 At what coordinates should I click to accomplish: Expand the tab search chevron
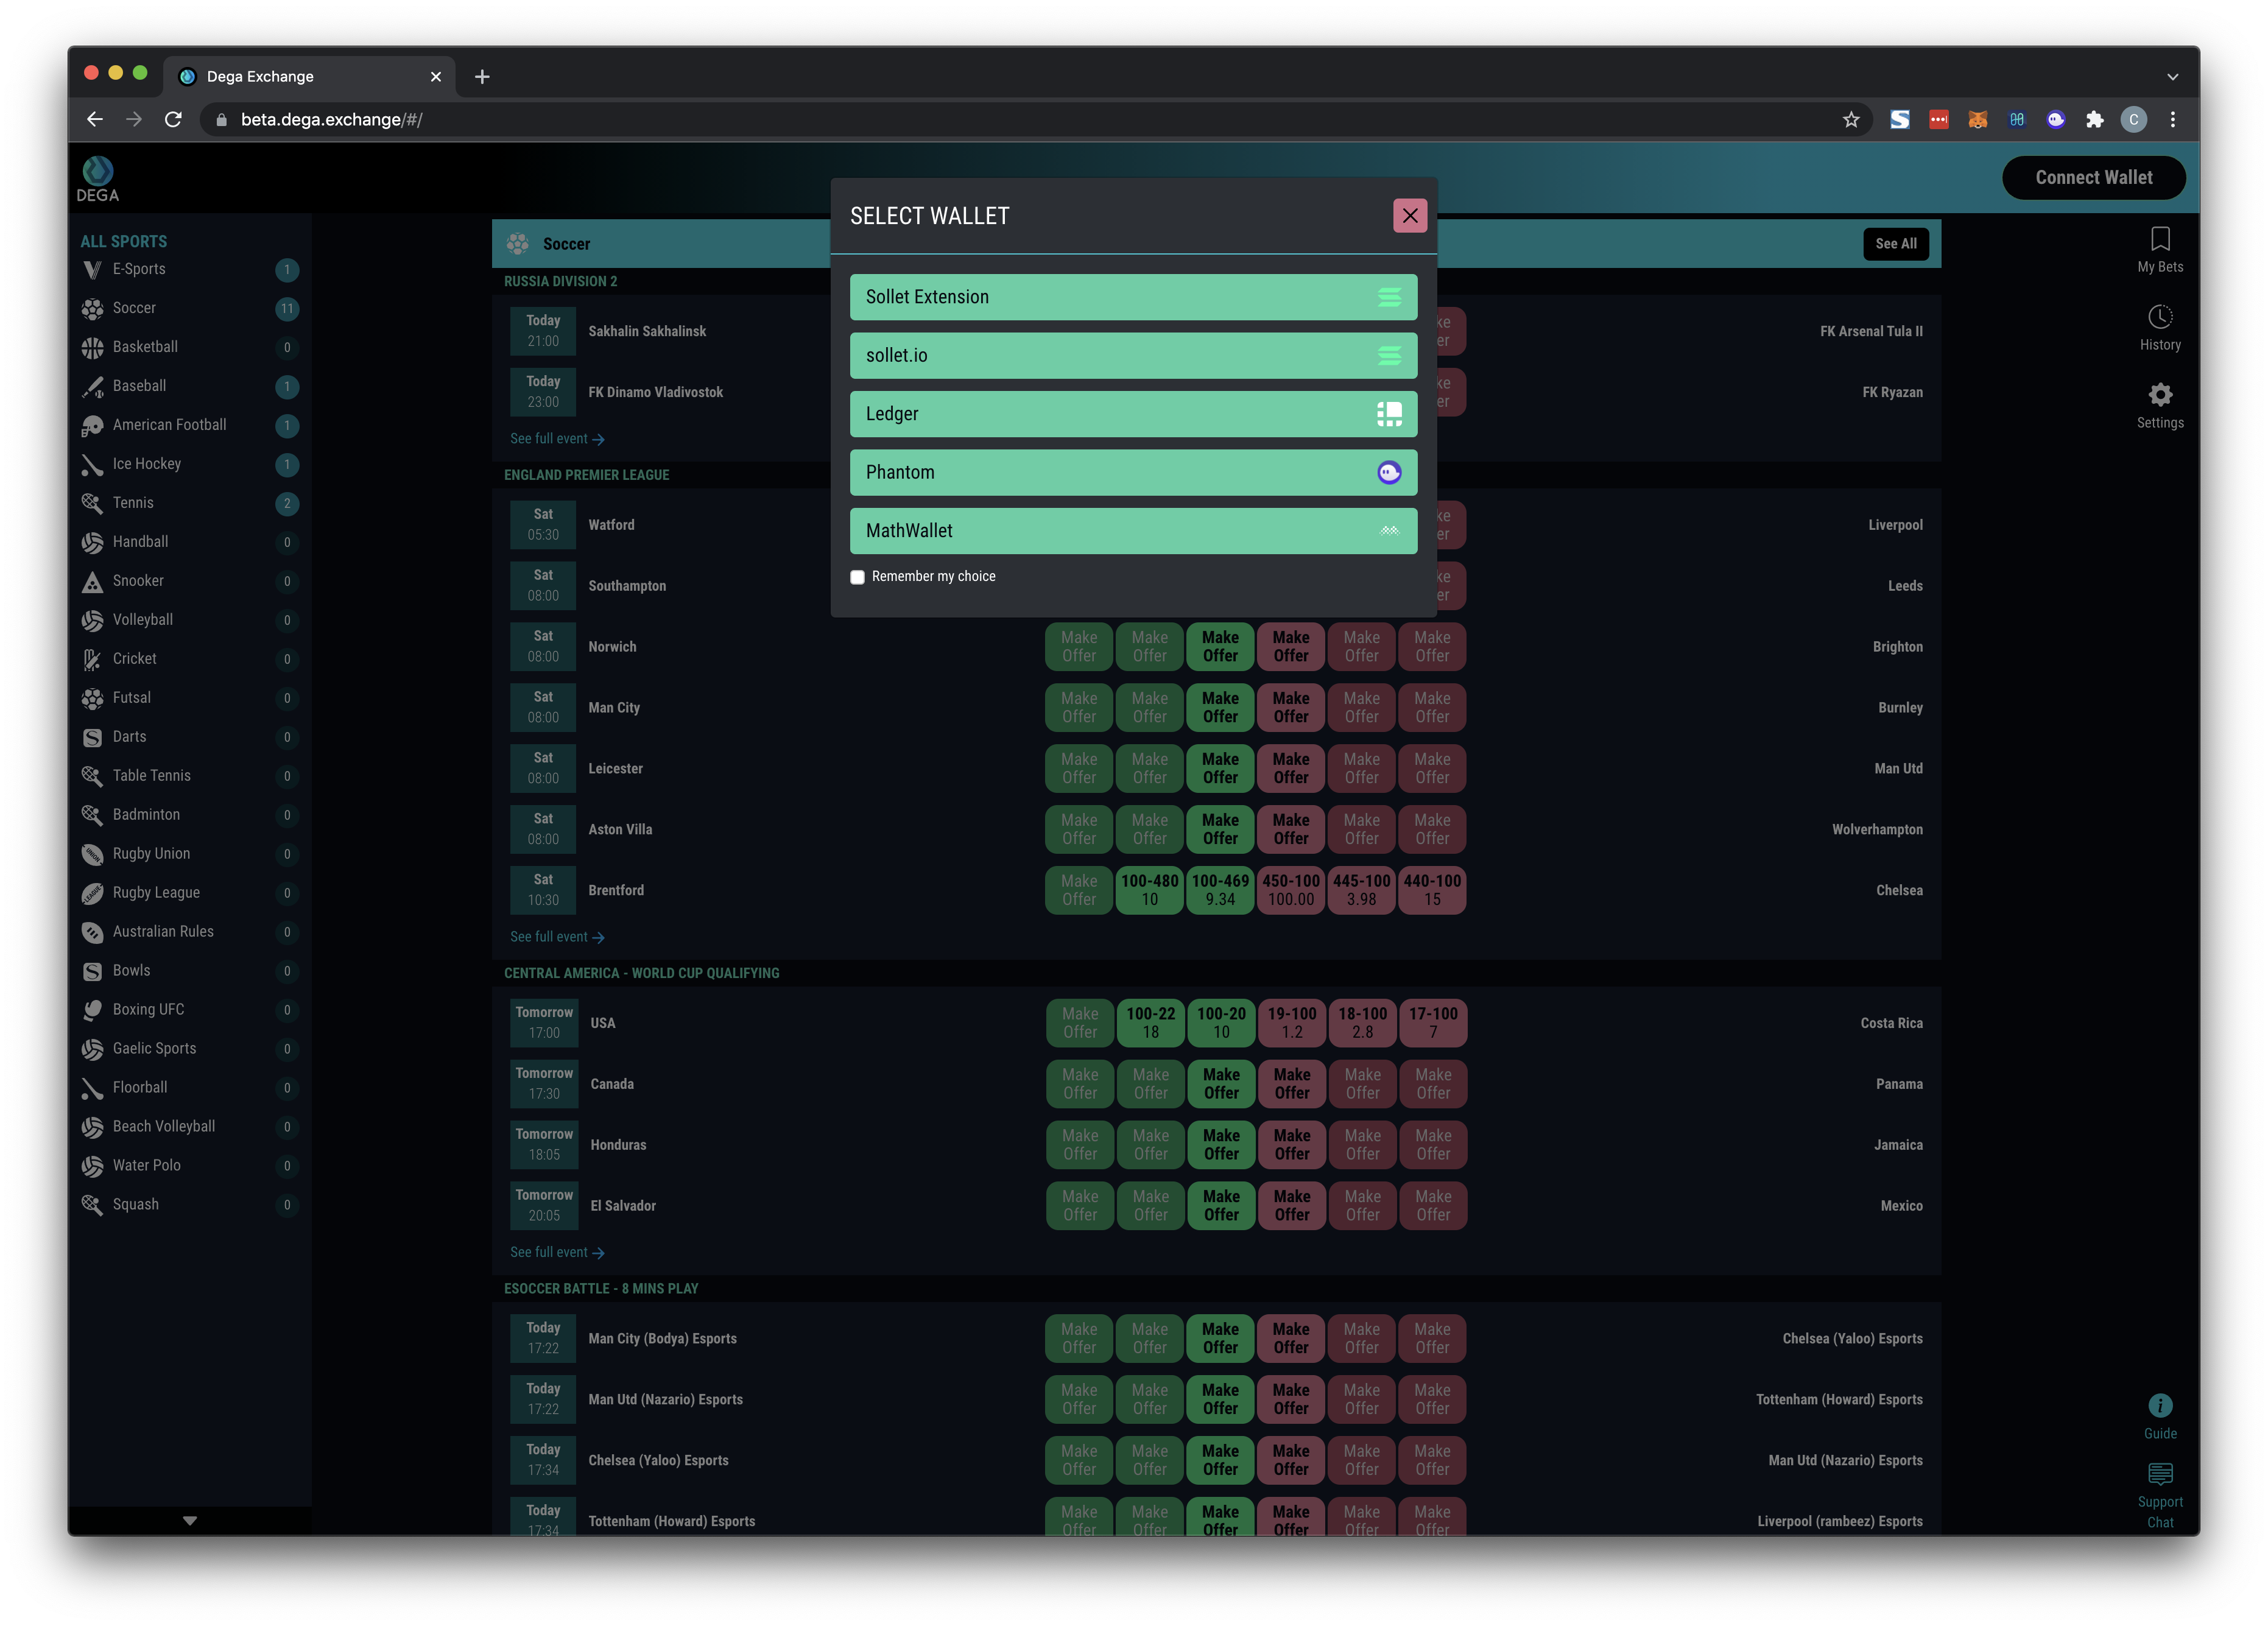pyautogui.click(x=2172, y=77)
